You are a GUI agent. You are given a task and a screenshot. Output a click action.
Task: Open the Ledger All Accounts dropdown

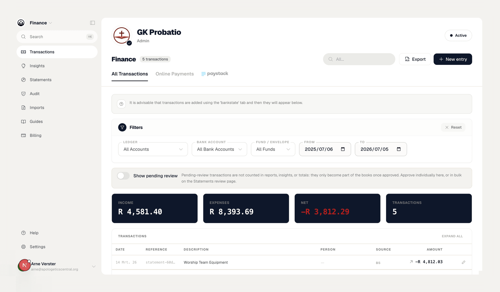pyautogui.click(x=153, y=149)
